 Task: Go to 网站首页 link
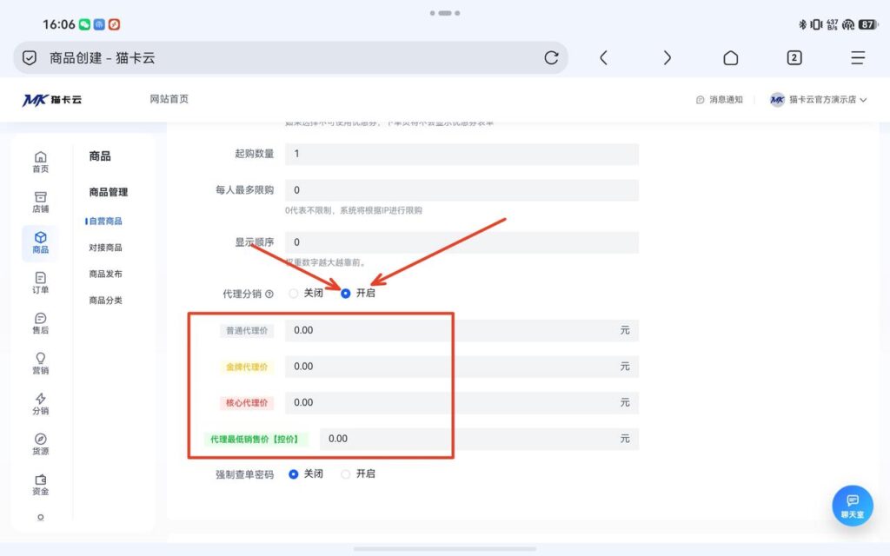tap(169, 99)
